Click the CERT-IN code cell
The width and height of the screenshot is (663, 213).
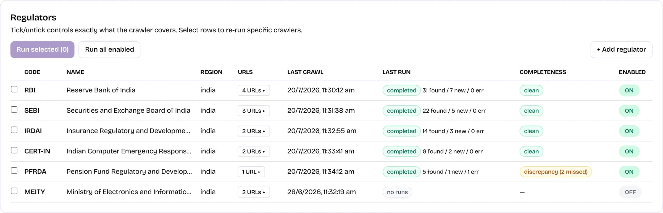coord(37,151)
